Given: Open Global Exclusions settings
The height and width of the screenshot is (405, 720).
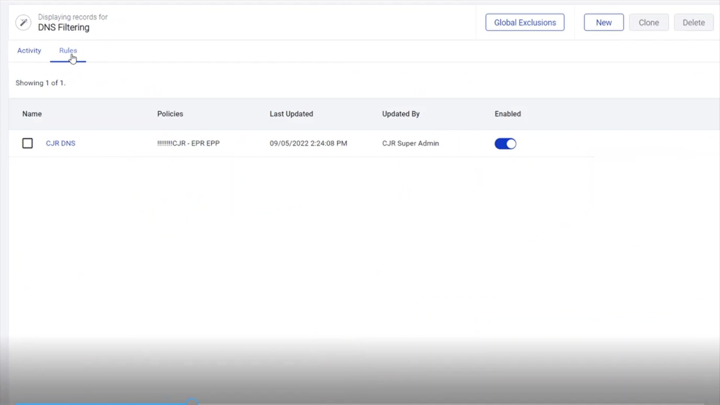Looking at the screenshot, I should [525, 22].
